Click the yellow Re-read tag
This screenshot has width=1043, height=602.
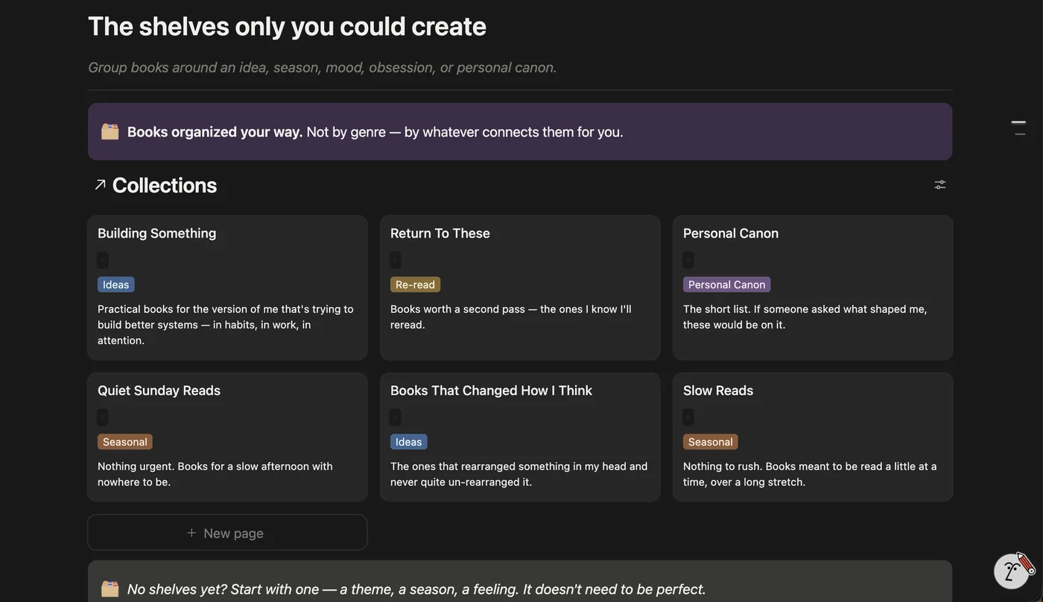tap(416, 285)
